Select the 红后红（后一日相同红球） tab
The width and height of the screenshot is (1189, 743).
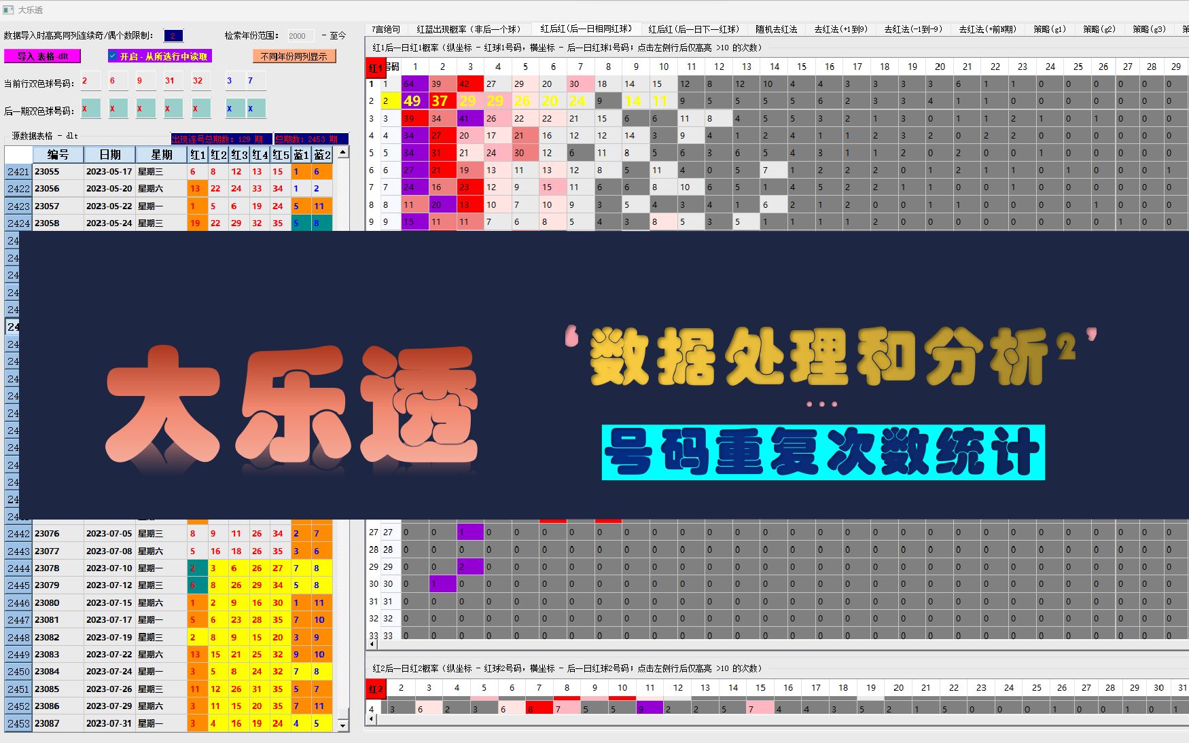point(586,29)
